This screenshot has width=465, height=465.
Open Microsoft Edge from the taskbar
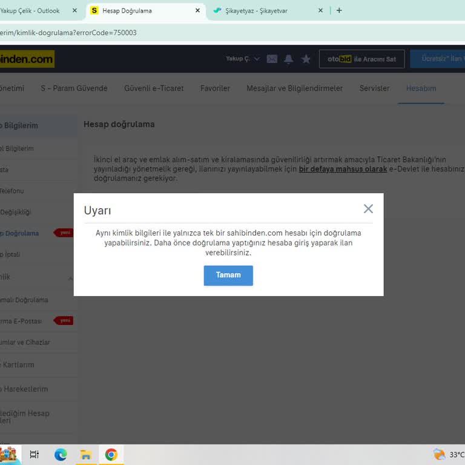click(x=61, y=454)
